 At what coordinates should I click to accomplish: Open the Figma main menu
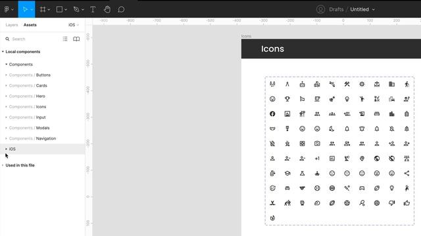[9, 9]
